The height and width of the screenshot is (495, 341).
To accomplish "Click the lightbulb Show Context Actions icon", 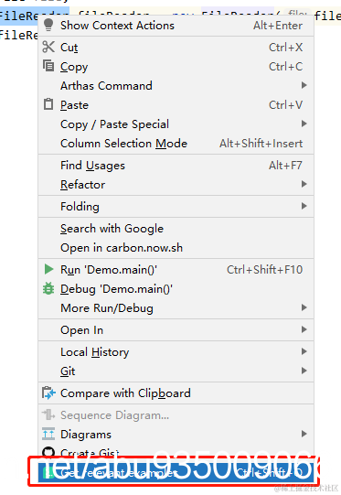I will [x=48, y=25].
